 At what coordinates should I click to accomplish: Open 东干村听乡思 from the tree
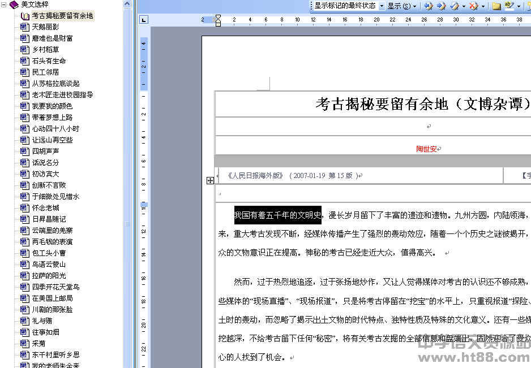pyautogui.click(x=55, y=355)
